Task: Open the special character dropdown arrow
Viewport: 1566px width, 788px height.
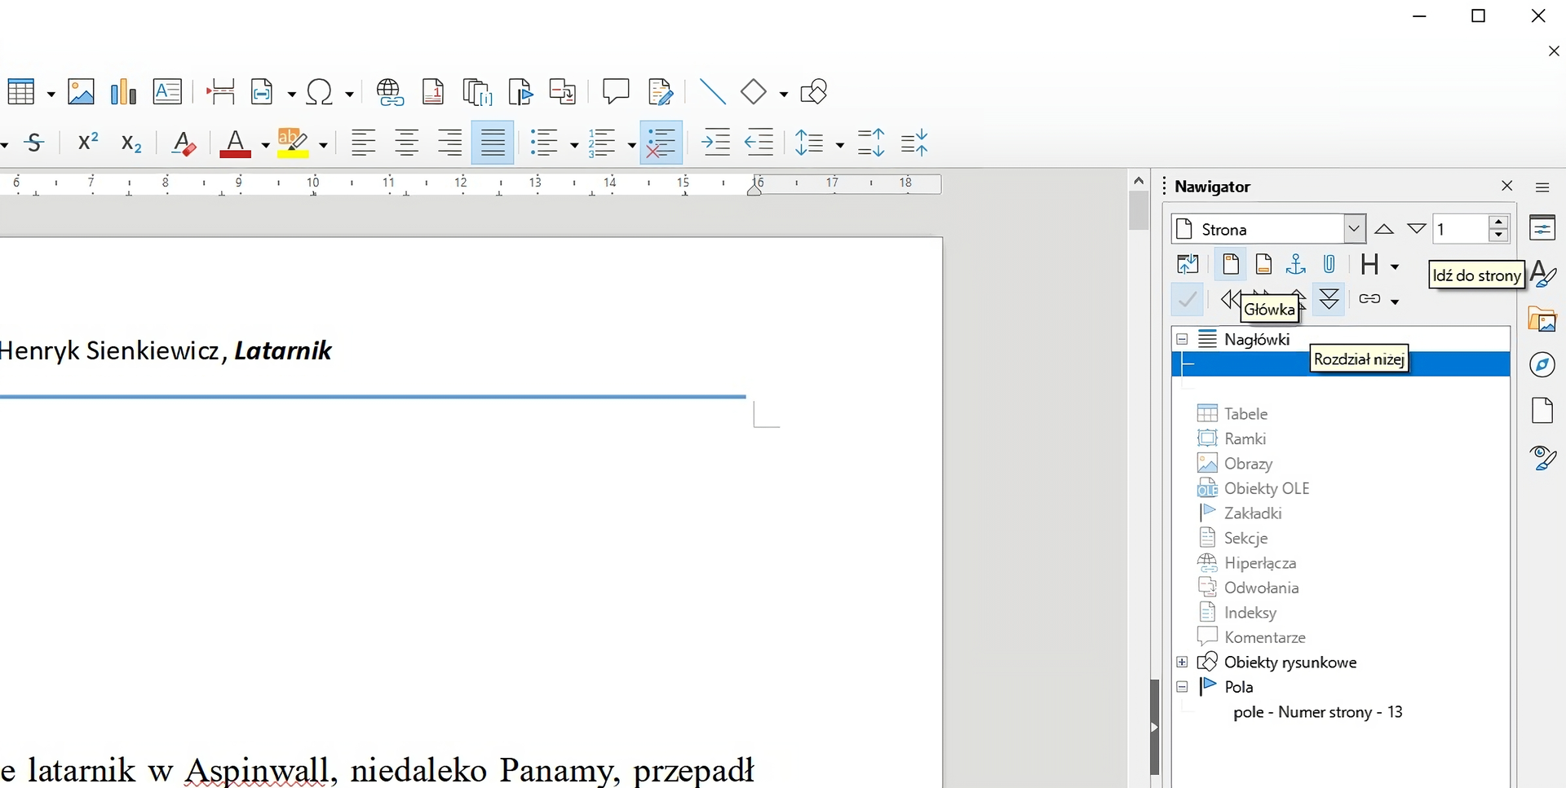Action: click(349, 94)
